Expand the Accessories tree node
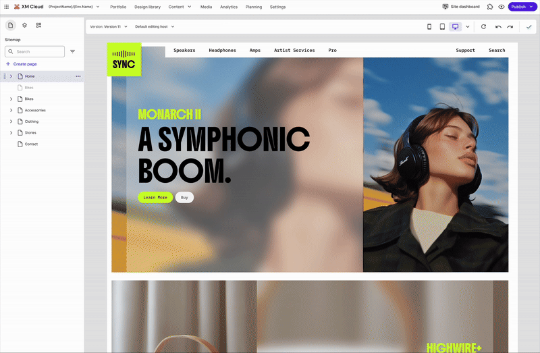This screenshot has width=540, height=353. coord(11,110)
